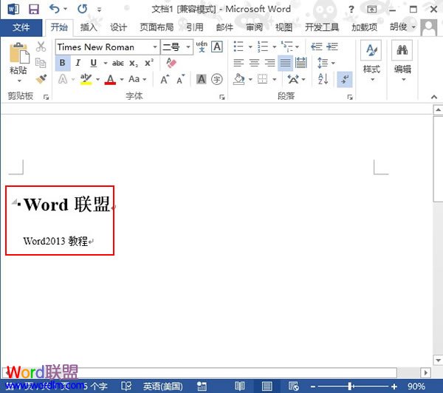Viewport: 443px width, 393px height.
Task: Click the Character Border icon
Action: (x=216, y=47)
